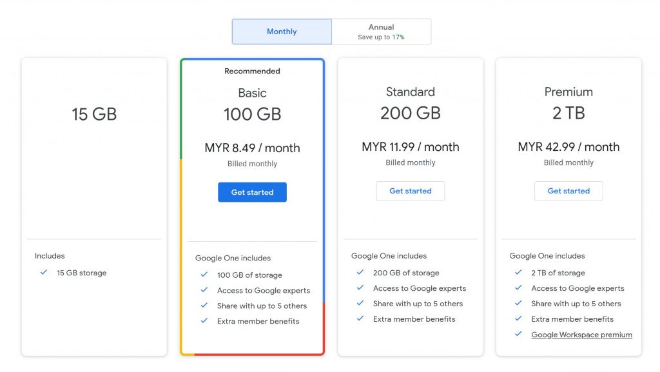Screen dimensions: 660x372
Task: Click Billed monthly under the Standard price
Action: click(x=411, y=162)
